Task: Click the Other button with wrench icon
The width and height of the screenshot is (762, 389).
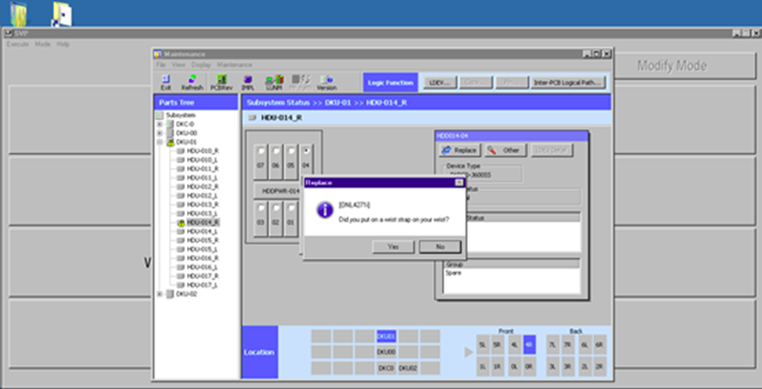Action: pyautogui.click(x=504, y=151)
